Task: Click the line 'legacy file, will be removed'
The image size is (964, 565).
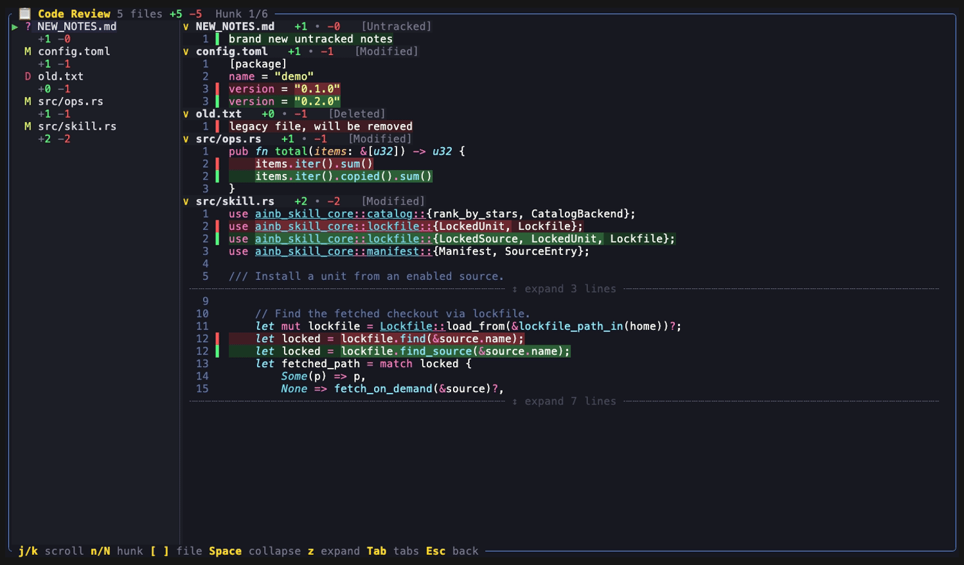Action: coord(321,126)
